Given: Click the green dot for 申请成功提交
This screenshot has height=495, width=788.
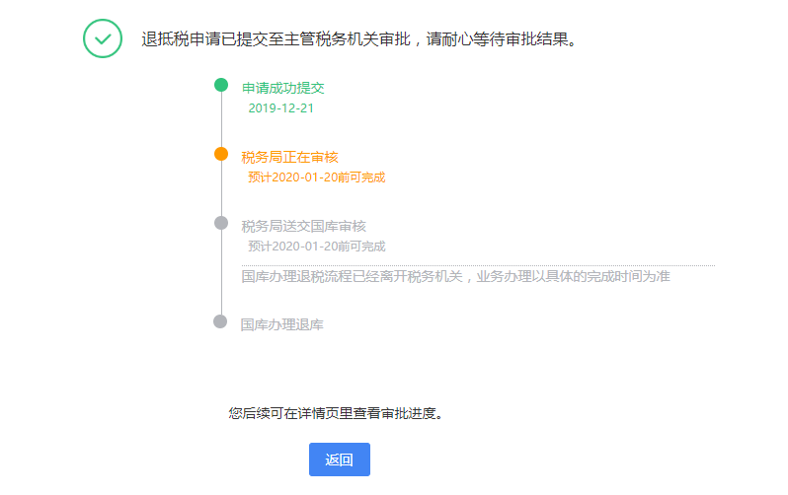Looking at the screenshot, I should point(221,85).
